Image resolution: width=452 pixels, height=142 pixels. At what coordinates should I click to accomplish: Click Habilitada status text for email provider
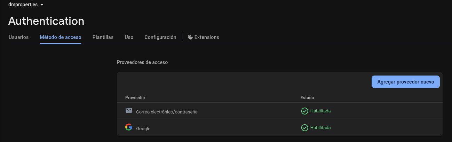pyautogui.click(x=320, y=111)
